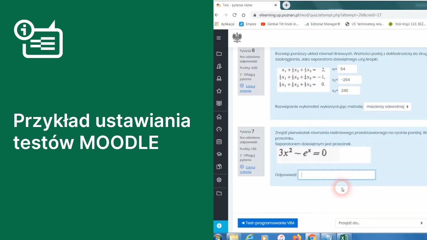
Task: Click the x3 answer field containing 240
Action: pos(349,90)
